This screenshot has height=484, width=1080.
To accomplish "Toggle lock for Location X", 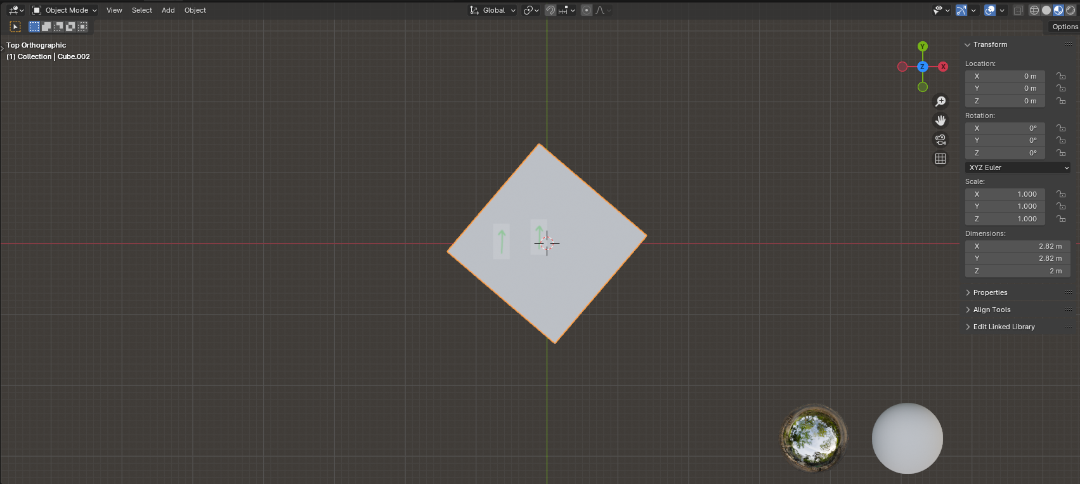I will (x=1060, y=76).
